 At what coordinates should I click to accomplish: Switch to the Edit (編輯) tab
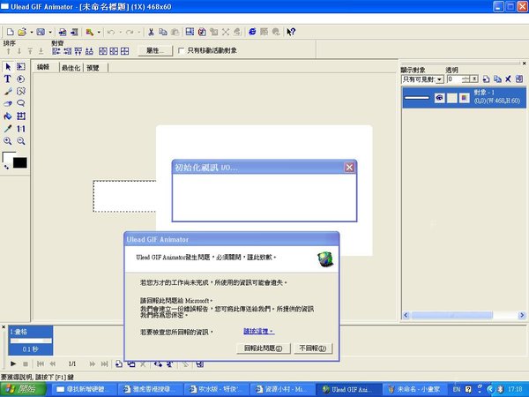(43, 67)
